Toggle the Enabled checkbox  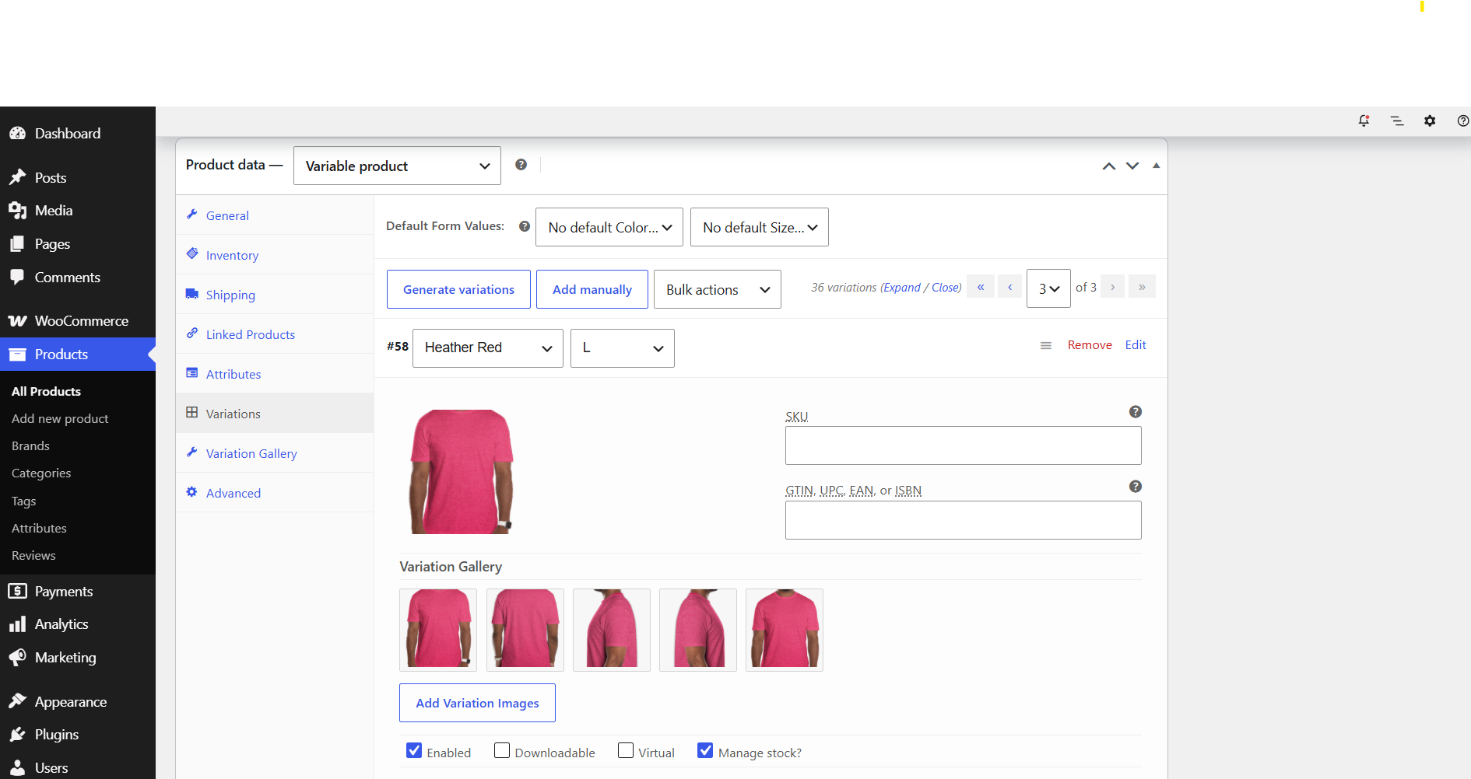click(x=414, y=750)
